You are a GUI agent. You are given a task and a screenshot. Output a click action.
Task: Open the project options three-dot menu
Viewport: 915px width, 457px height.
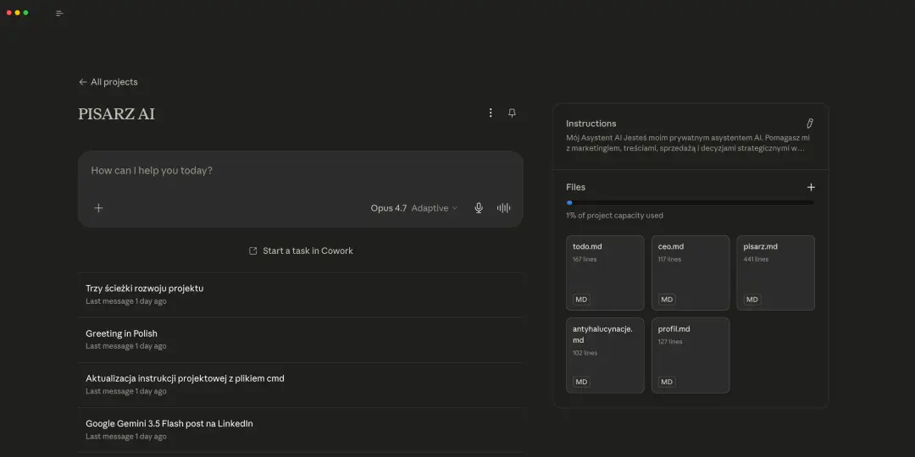tap(491, 113)
